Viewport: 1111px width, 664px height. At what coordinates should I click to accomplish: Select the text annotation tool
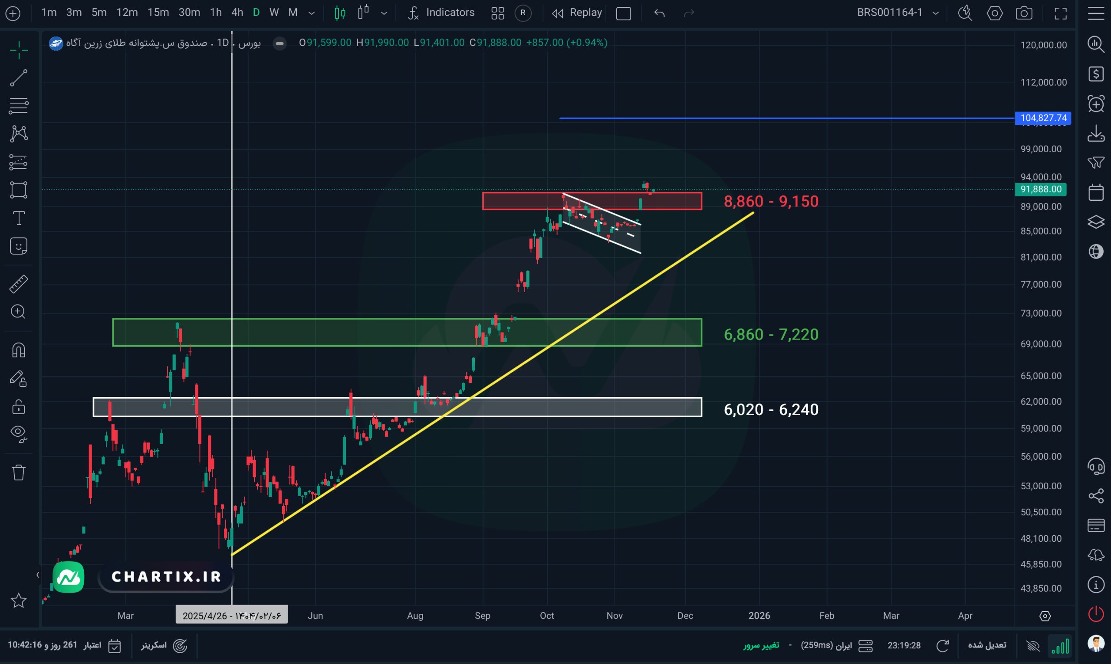coord(18,218)
